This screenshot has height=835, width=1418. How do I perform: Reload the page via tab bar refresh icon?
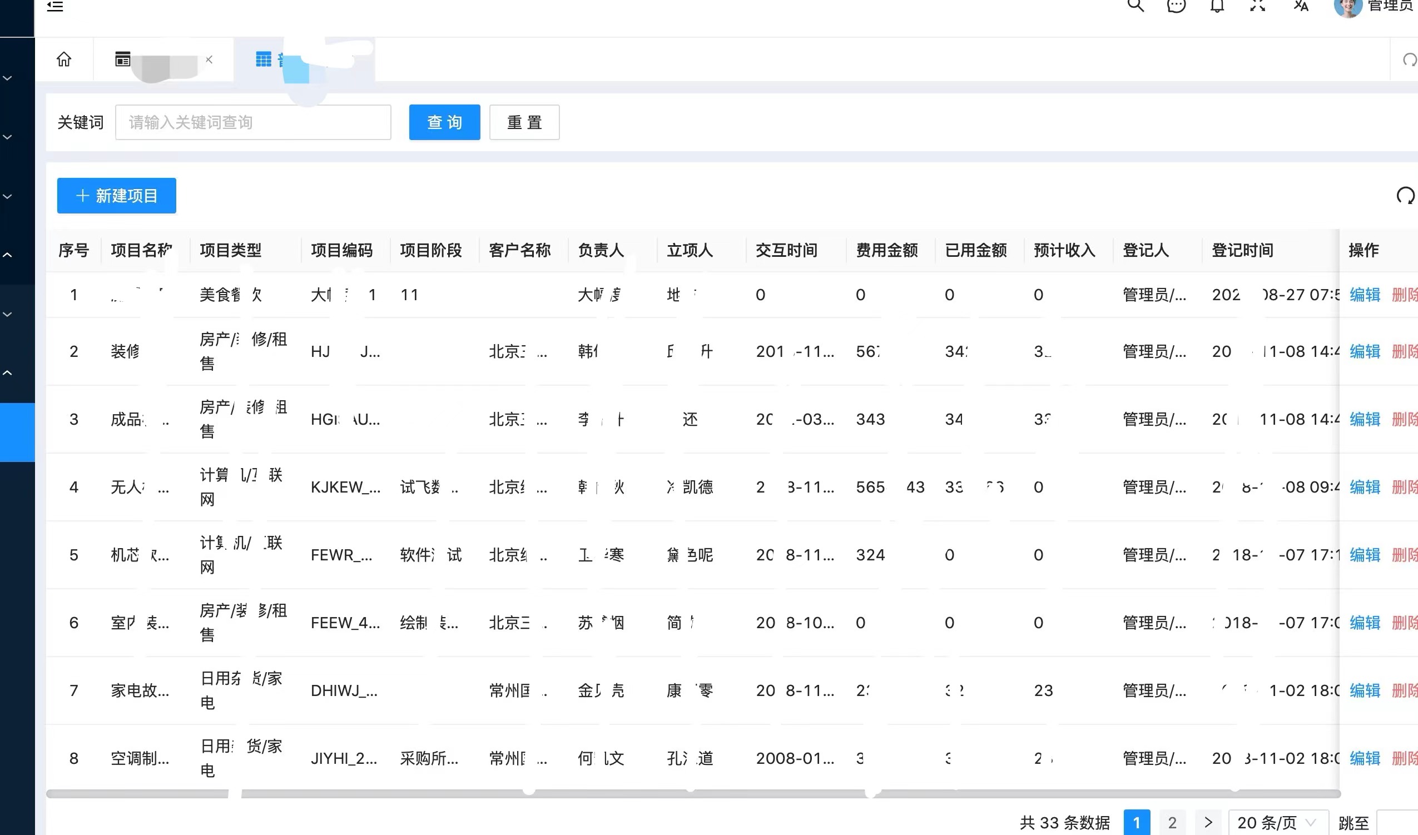point(1409,59)
